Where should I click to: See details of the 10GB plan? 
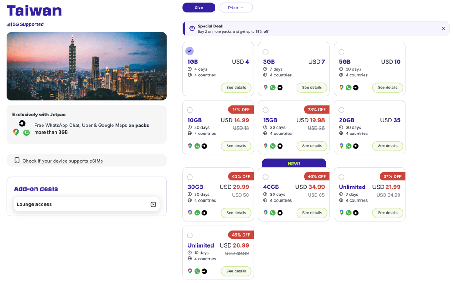click(x=236, y=146)
